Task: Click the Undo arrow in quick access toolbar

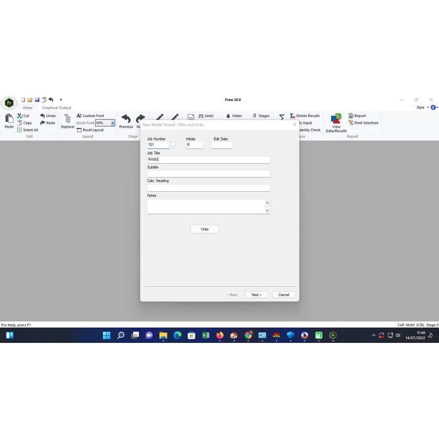Action: click(51, 100)
